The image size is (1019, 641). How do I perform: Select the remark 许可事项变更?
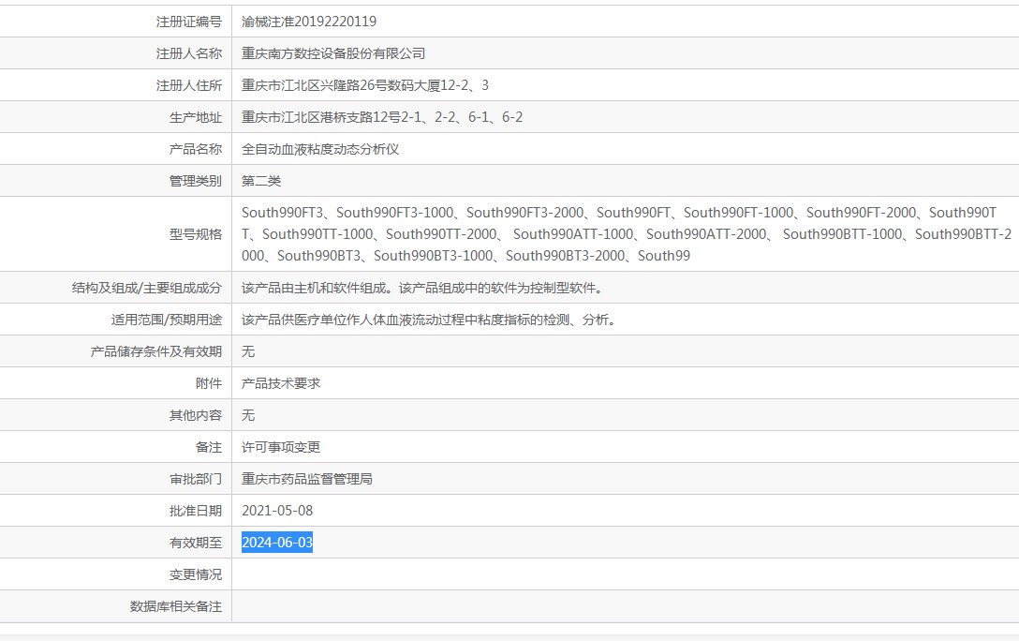pos(281,447)
